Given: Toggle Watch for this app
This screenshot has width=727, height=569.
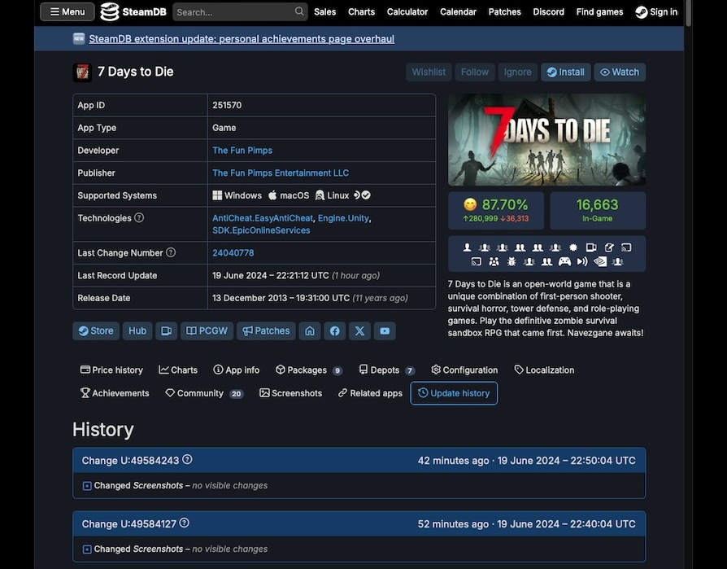Looking at the screenshot, I should (x=620, y=72).
